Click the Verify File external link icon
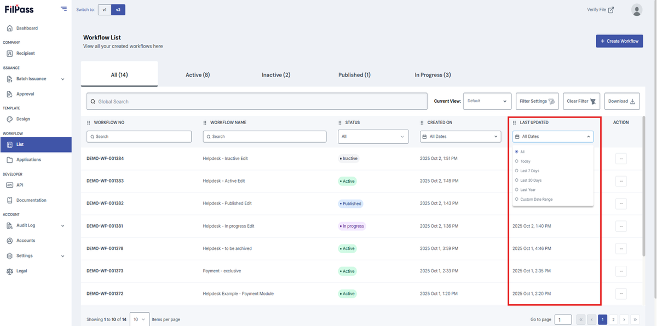Screen dimensions: 657x326 point(611,10)
